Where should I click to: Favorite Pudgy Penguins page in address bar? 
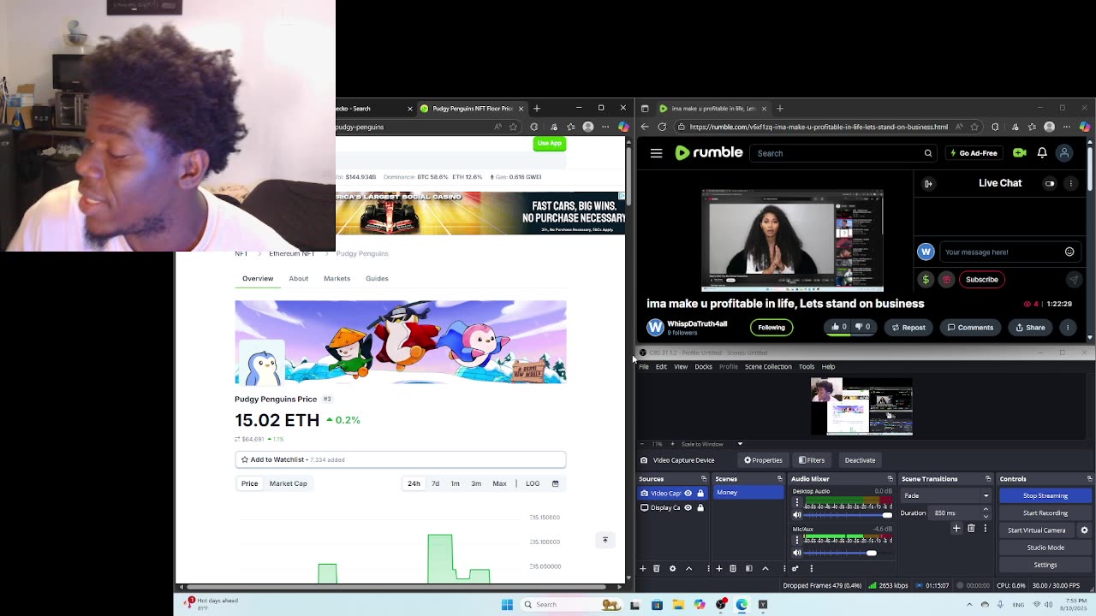pos(513,127)
